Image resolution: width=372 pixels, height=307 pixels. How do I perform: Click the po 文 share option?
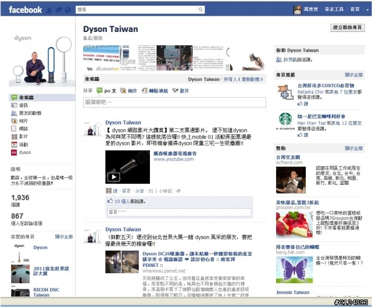(106, 91)
